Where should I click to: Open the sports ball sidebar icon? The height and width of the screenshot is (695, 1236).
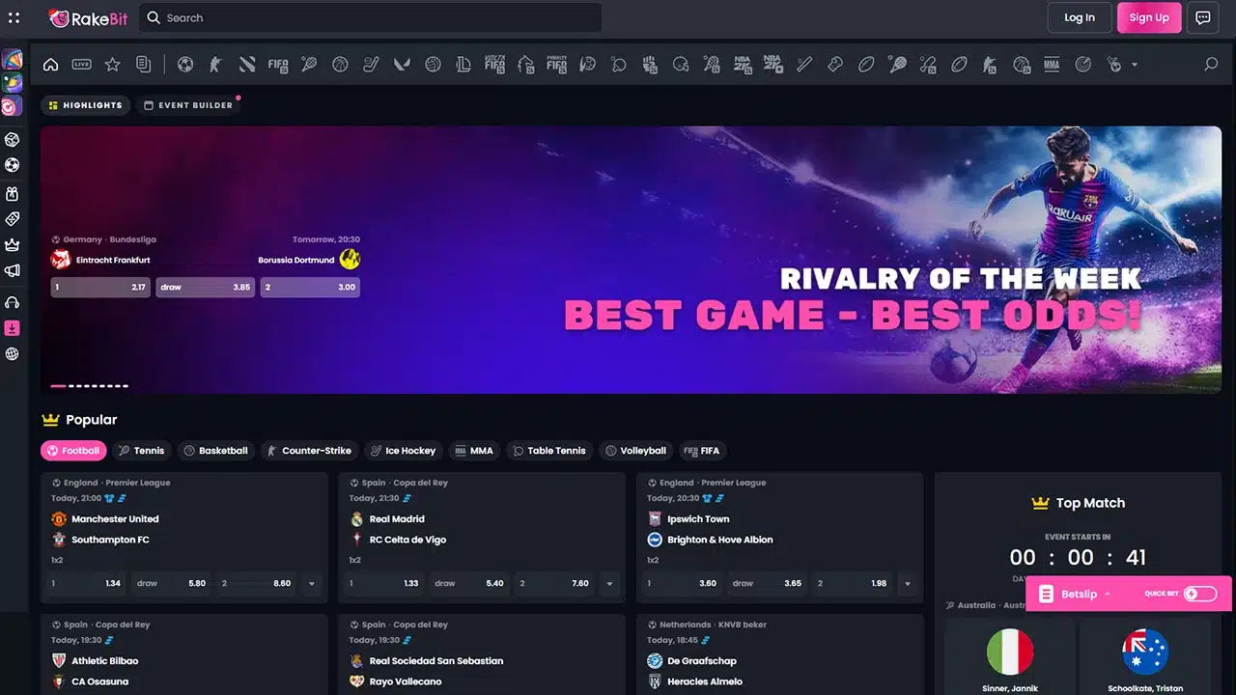pos(12,166)
